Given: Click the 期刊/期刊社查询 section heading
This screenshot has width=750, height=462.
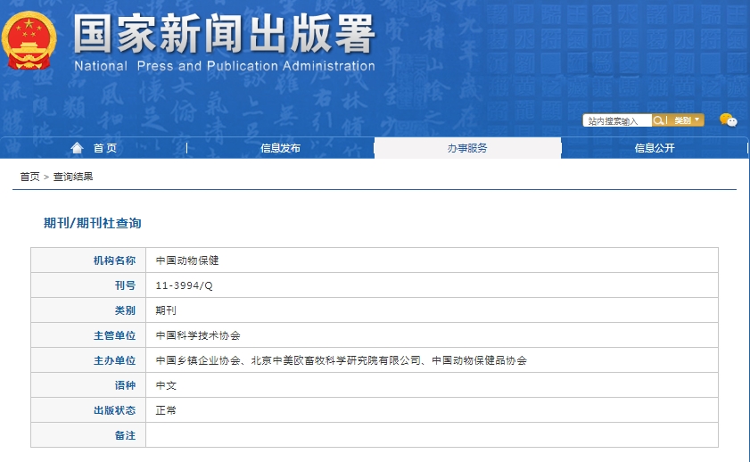Looking at the screenshot, I should 93,223.
